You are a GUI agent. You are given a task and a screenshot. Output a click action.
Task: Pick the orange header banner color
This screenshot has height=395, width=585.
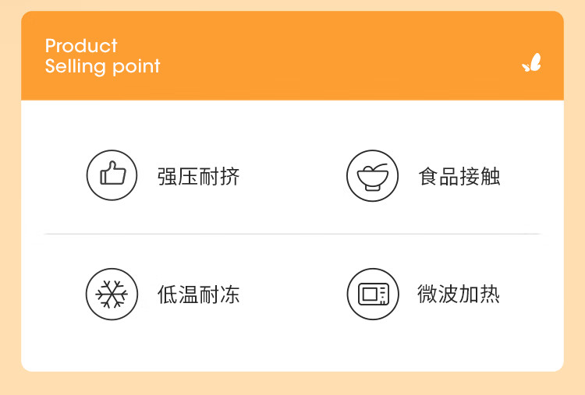coord(312,55)
